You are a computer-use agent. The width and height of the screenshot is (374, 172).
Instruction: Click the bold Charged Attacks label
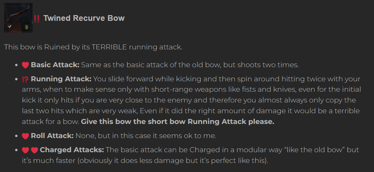point(72,149)
